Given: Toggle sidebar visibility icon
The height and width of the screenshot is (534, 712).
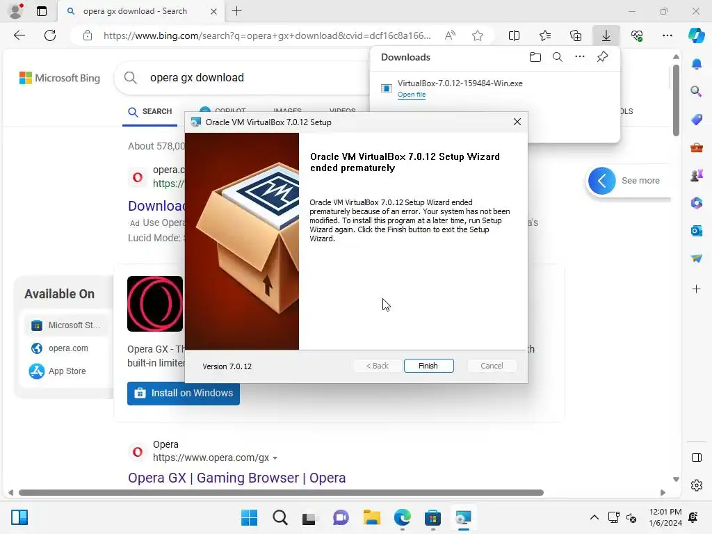Looking at the screenshot, I should (697, 458).
